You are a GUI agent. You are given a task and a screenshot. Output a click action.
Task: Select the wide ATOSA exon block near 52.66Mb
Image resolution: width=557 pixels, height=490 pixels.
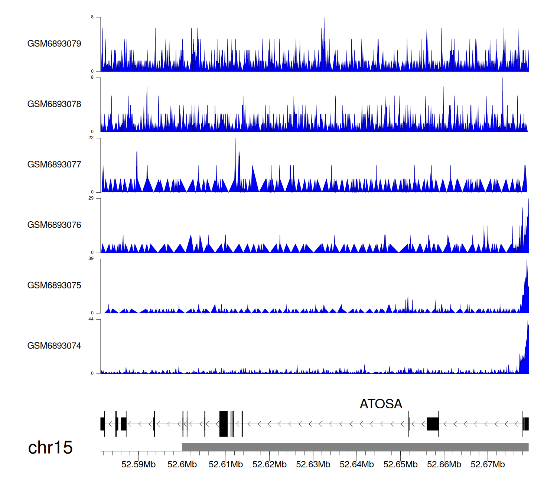pos(433,424)
